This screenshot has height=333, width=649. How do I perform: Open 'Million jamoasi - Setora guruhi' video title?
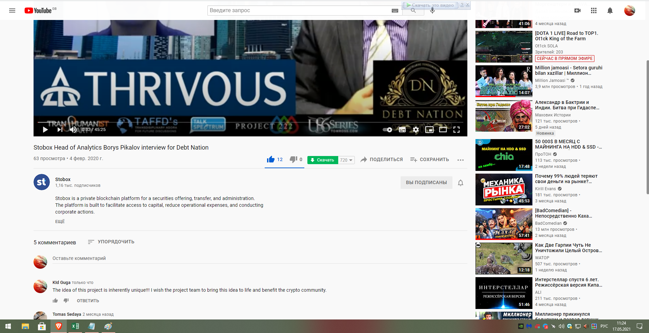[569, 70]
